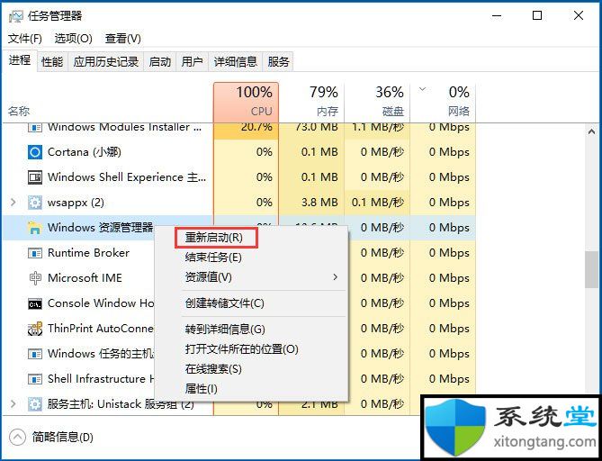
Task: Click the 简略信息(D) link text
Action: pos(63,438)
